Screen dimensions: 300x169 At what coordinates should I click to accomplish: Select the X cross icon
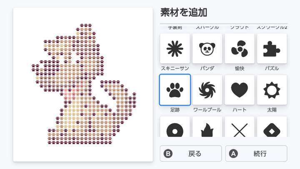coord(240,127)
